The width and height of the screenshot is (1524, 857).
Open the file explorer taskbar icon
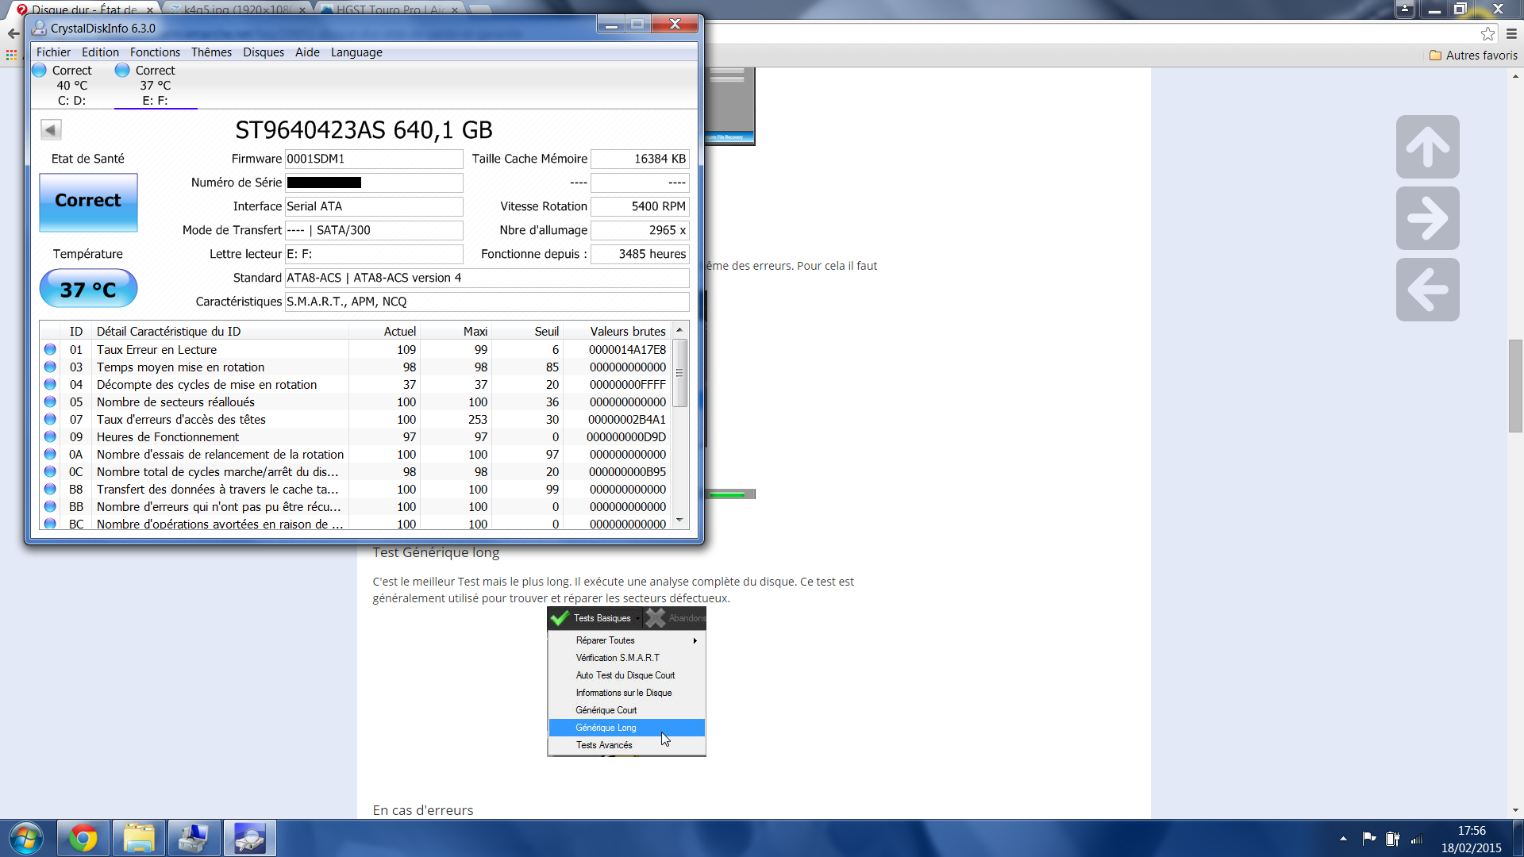pyautogui.click(x=138, y=838)
